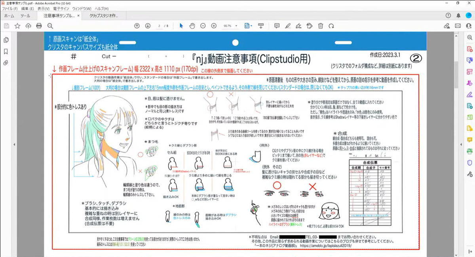The image size is (475, 257).
Task: Open the find text magnifier in toolbar
Action: pos(50,26)
